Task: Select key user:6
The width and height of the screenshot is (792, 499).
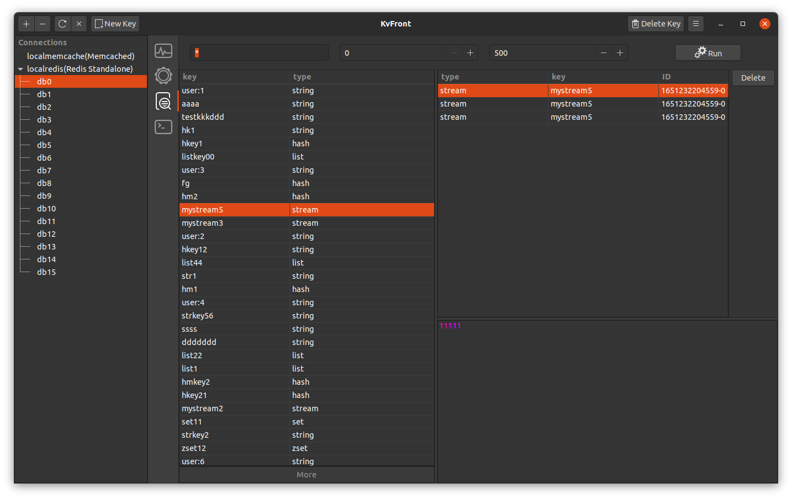Action: click(307, 461)
